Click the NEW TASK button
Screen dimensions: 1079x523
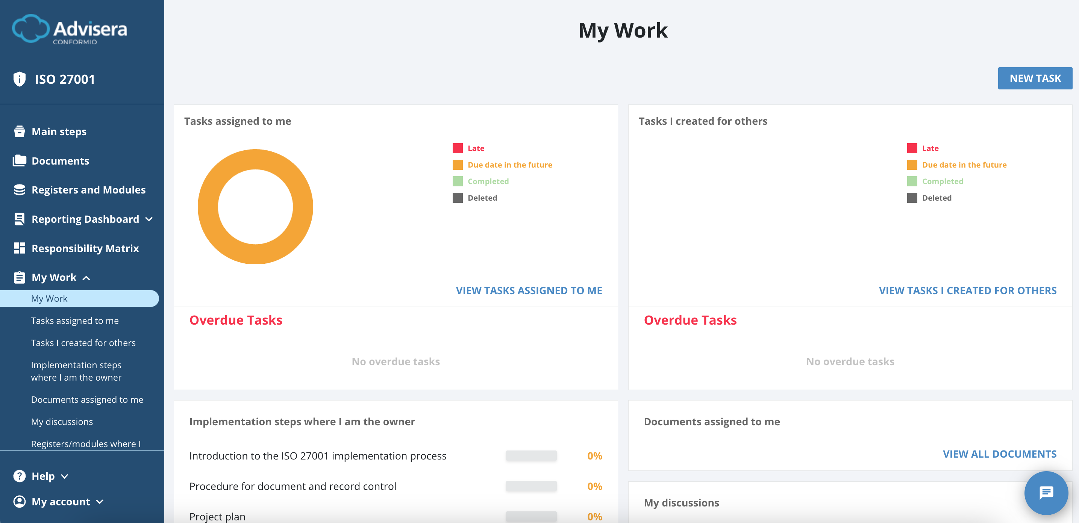(1035, 78)
